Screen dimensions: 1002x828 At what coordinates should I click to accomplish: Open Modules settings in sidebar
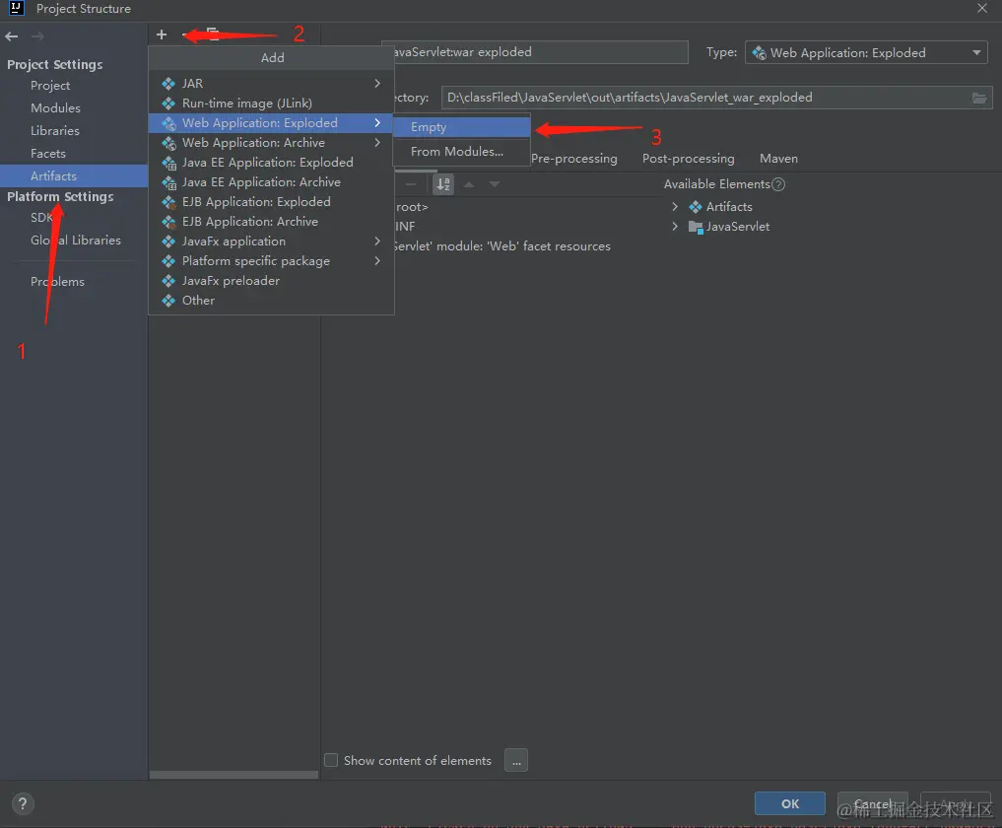coord(55,108)
